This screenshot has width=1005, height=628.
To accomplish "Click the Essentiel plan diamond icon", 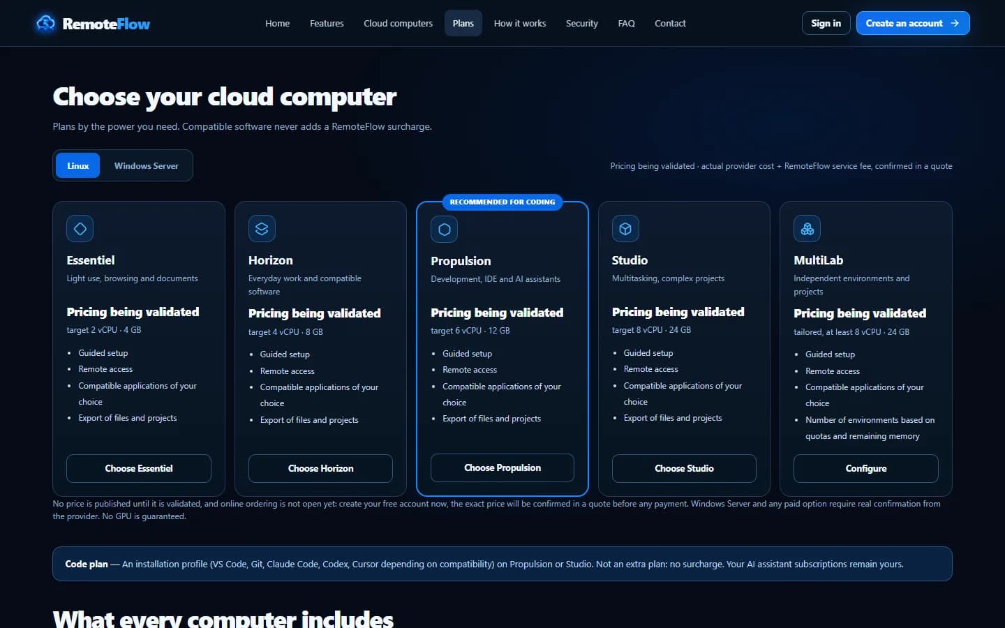I will [80, 229].
